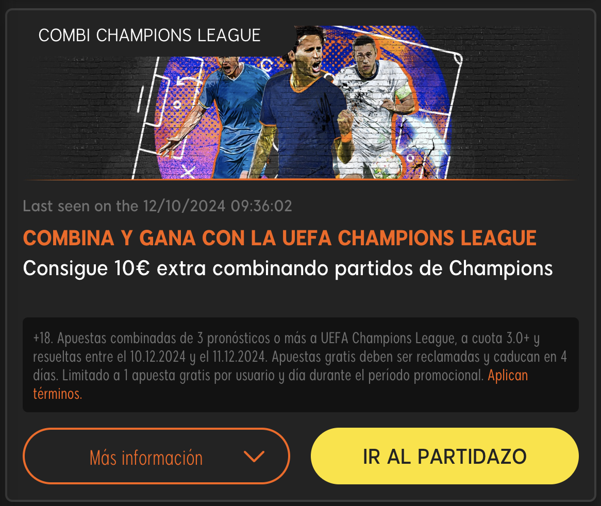This screenshot has height=506, width=601.
Task: Click the chevron arrow beside Más información
Action: pyautogui.click(x=254, y=457)
